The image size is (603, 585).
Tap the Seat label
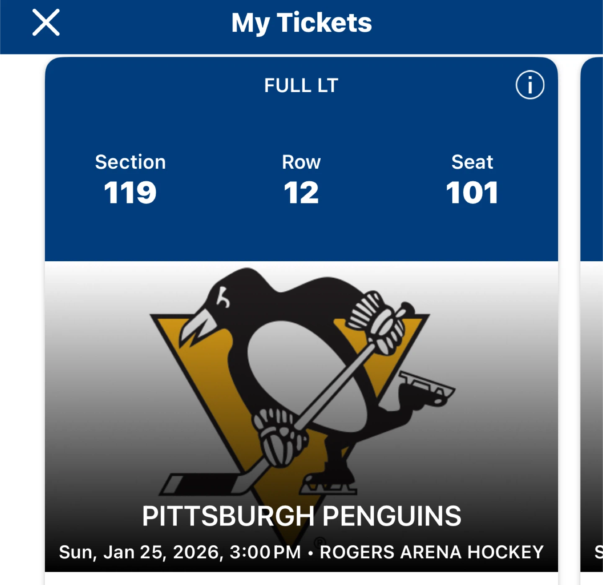[x=472, y=162]
